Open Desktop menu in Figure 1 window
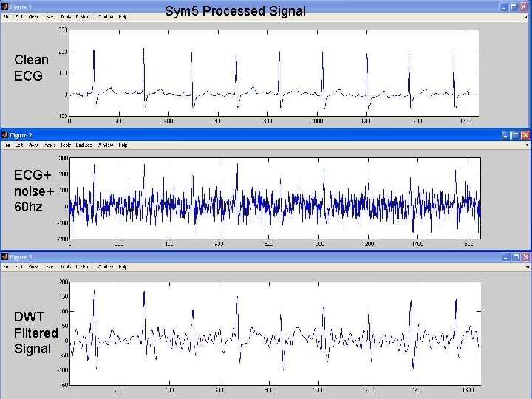 [x=83, y=16]
